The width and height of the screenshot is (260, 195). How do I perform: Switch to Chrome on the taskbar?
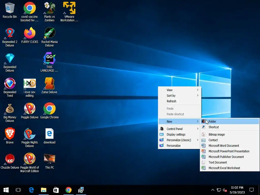pyautogui.click(x=68, y=190)
